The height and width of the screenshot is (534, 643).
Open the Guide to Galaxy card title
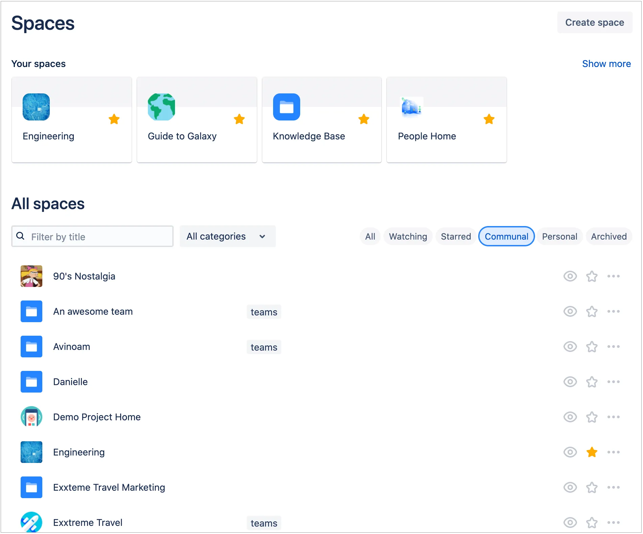coord(182,136)
